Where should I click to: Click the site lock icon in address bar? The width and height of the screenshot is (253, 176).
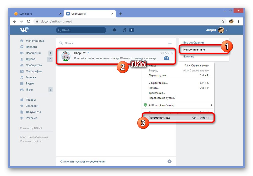[37, 21]
